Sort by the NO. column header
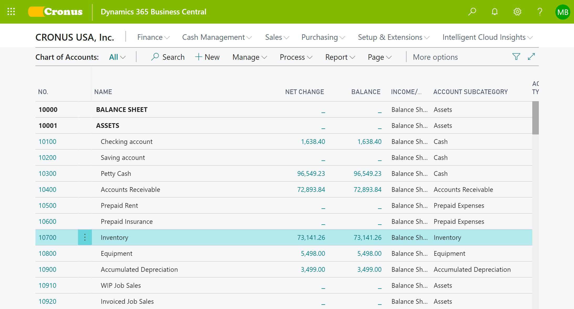Viewport: 574px width, 309px height. coord(43,92)
